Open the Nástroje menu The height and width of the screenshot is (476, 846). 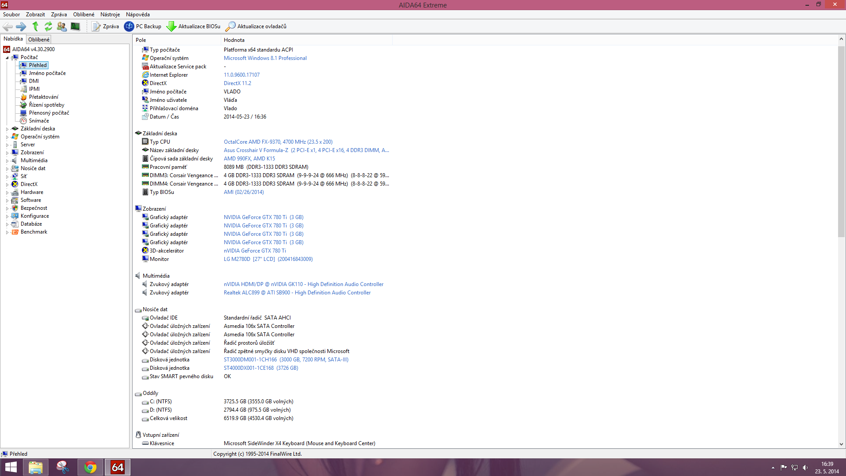(110, 15)
